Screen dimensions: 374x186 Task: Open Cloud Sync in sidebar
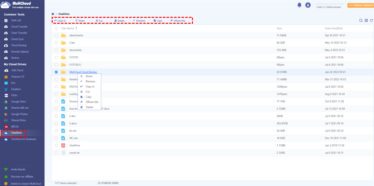tap(17, 39)
